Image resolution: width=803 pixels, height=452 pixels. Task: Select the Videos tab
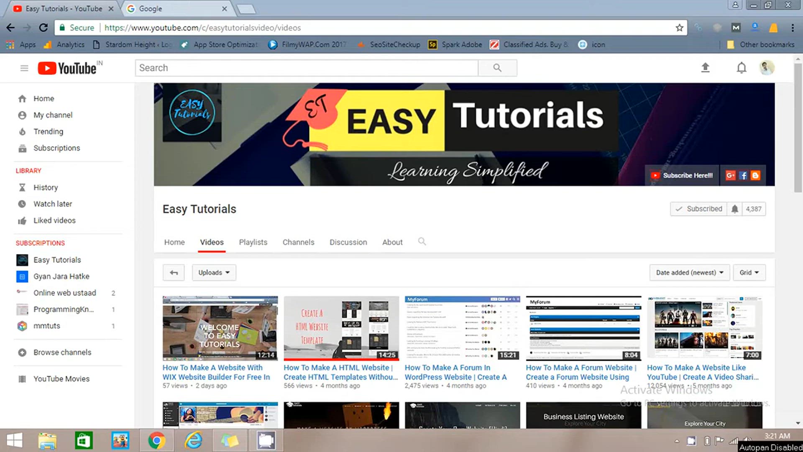tap(212, 242)
